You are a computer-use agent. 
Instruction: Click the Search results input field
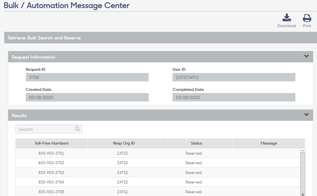[49, 129]
